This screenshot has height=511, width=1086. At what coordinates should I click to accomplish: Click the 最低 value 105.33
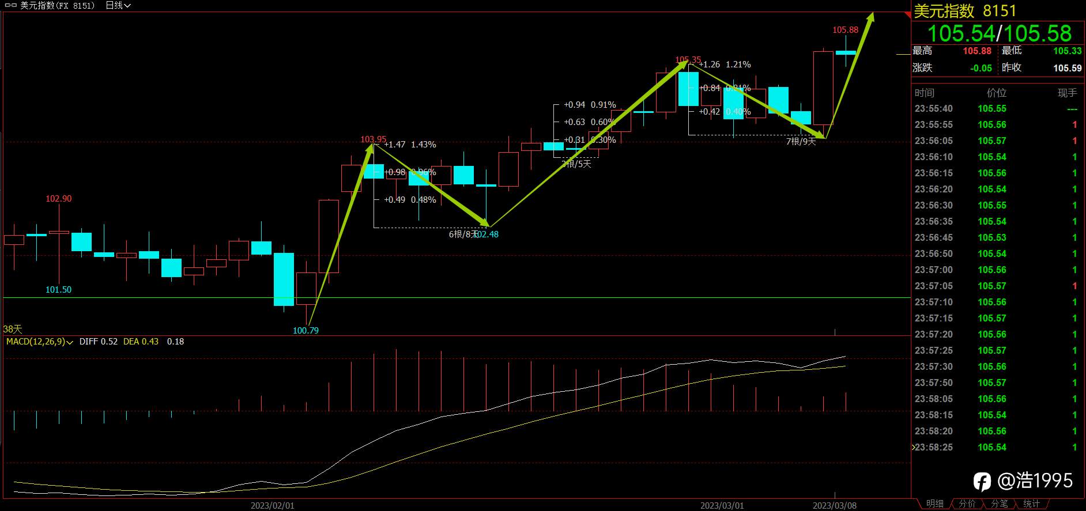point(1068,51)
